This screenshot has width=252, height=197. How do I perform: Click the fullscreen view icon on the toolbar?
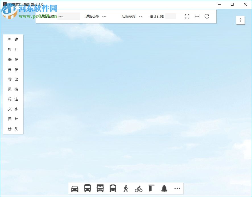[x=187, y=16]
